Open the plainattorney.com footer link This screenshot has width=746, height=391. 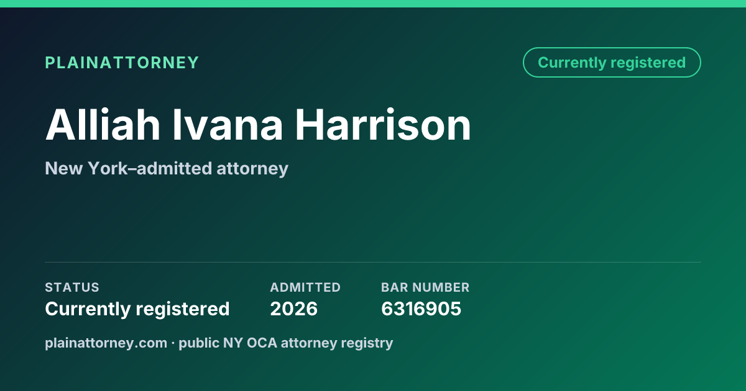tap(106, 343)
